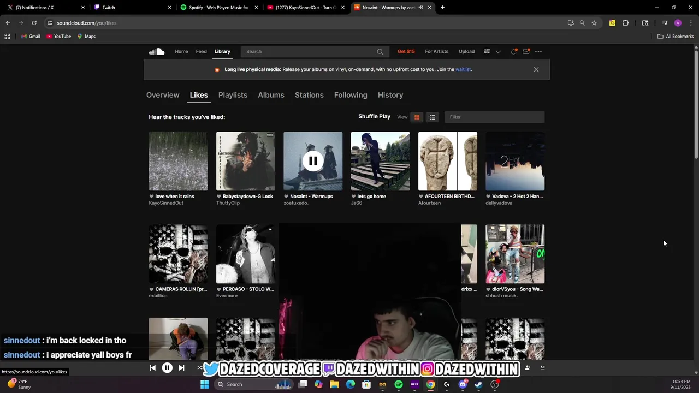Reload the page in Chrome
The width and height of the screenshot is (699, 393).
pos(34,23)
